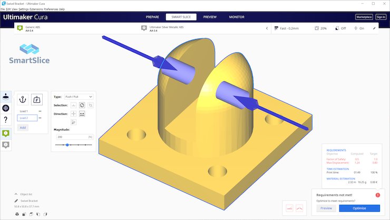Click the Magnitude value field
Image resolution: width=390 pixels, height=220 pixels.
tap(75, 137)
